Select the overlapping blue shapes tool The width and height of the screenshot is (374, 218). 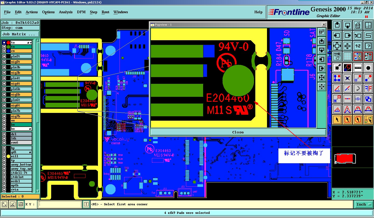coord(368,99)
